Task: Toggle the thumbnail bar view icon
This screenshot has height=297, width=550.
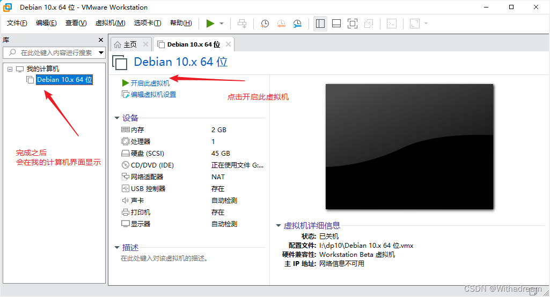Action: 336,24
